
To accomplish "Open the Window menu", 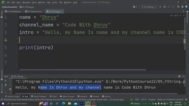I will [68, 2].
